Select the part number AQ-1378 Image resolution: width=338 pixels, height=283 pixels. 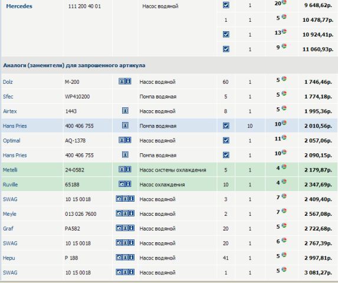[76, 141]
